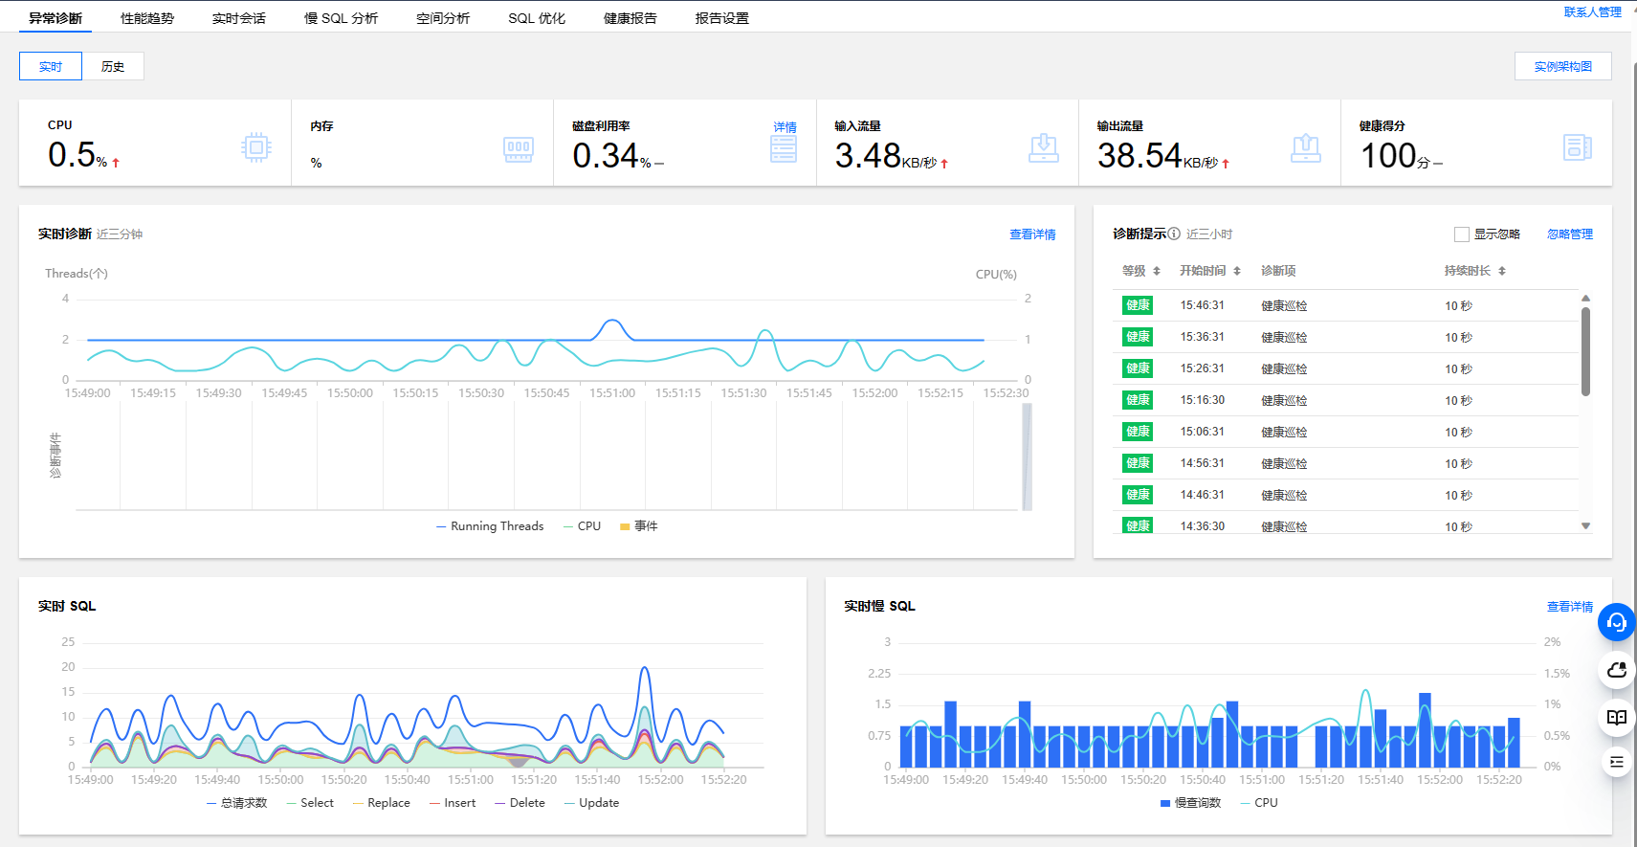Toggle Replace legend in realtime SQL chart
This screenshot has width=1637, height=847.
382,803
